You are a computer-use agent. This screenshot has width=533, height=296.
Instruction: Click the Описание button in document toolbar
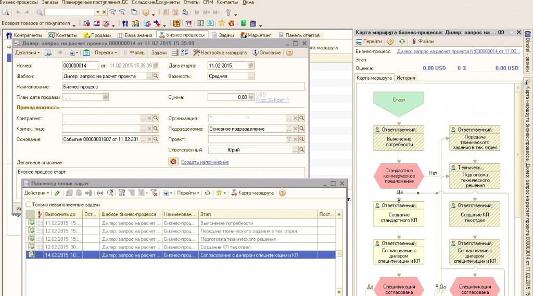coord(266,53)
